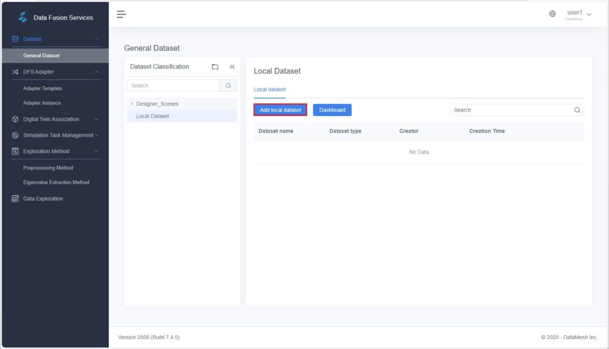The image size is (609, 349).
Task: Click the Local Dataset search magnifier icon
Action: (x=577, y=110)
